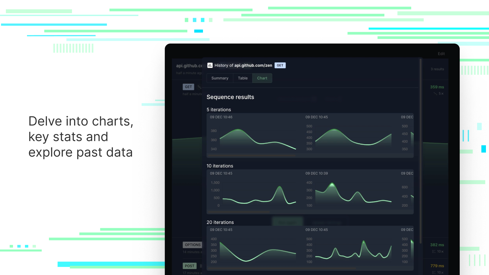The width and height of the screenshot is (489, 275).
Task: Select the POST request badge
Action: click(x=189, y=266)
